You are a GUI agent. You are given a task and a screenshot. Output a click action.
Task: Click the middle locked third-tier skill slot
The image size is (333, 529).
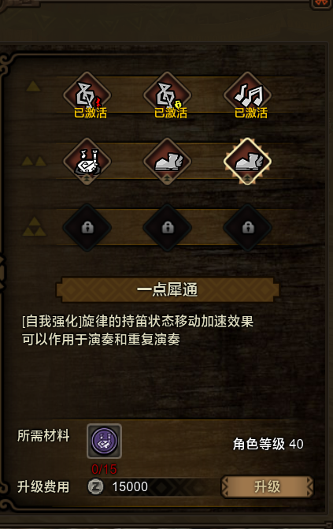(x=168, y=227)
